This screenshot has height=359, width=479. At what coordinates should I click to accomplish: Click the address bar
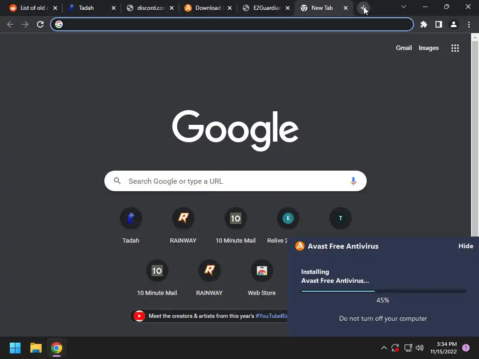tap(232, 24)
